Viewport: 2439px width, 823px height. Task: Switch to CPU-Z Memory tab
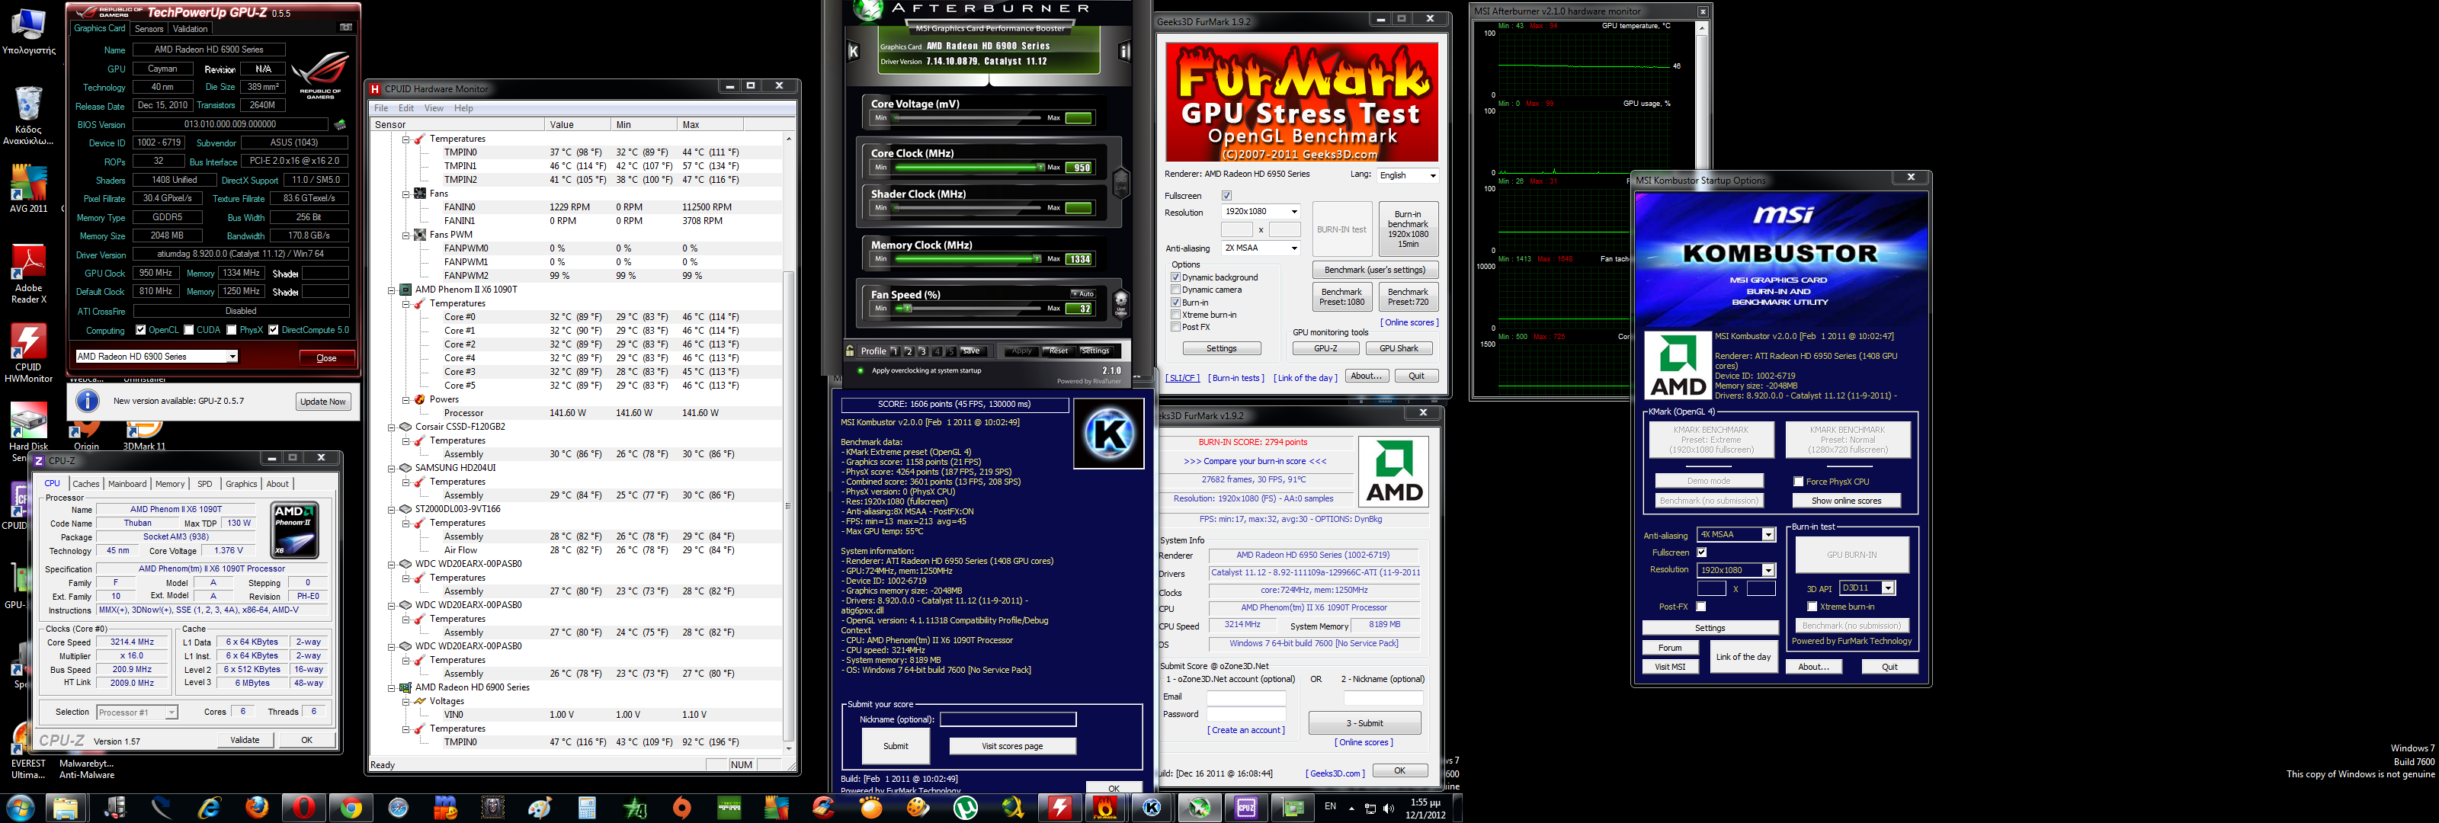[x=169, y=484]
